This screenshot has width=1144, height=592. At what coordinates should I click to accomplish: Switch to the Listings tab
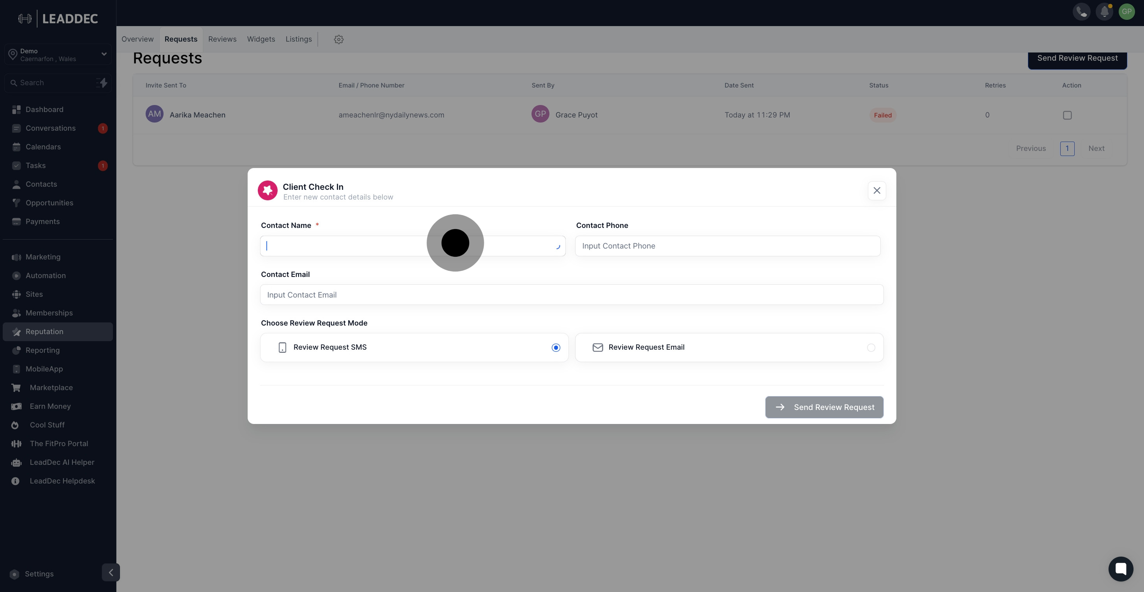pyautogui.click(x=298, y=39)
